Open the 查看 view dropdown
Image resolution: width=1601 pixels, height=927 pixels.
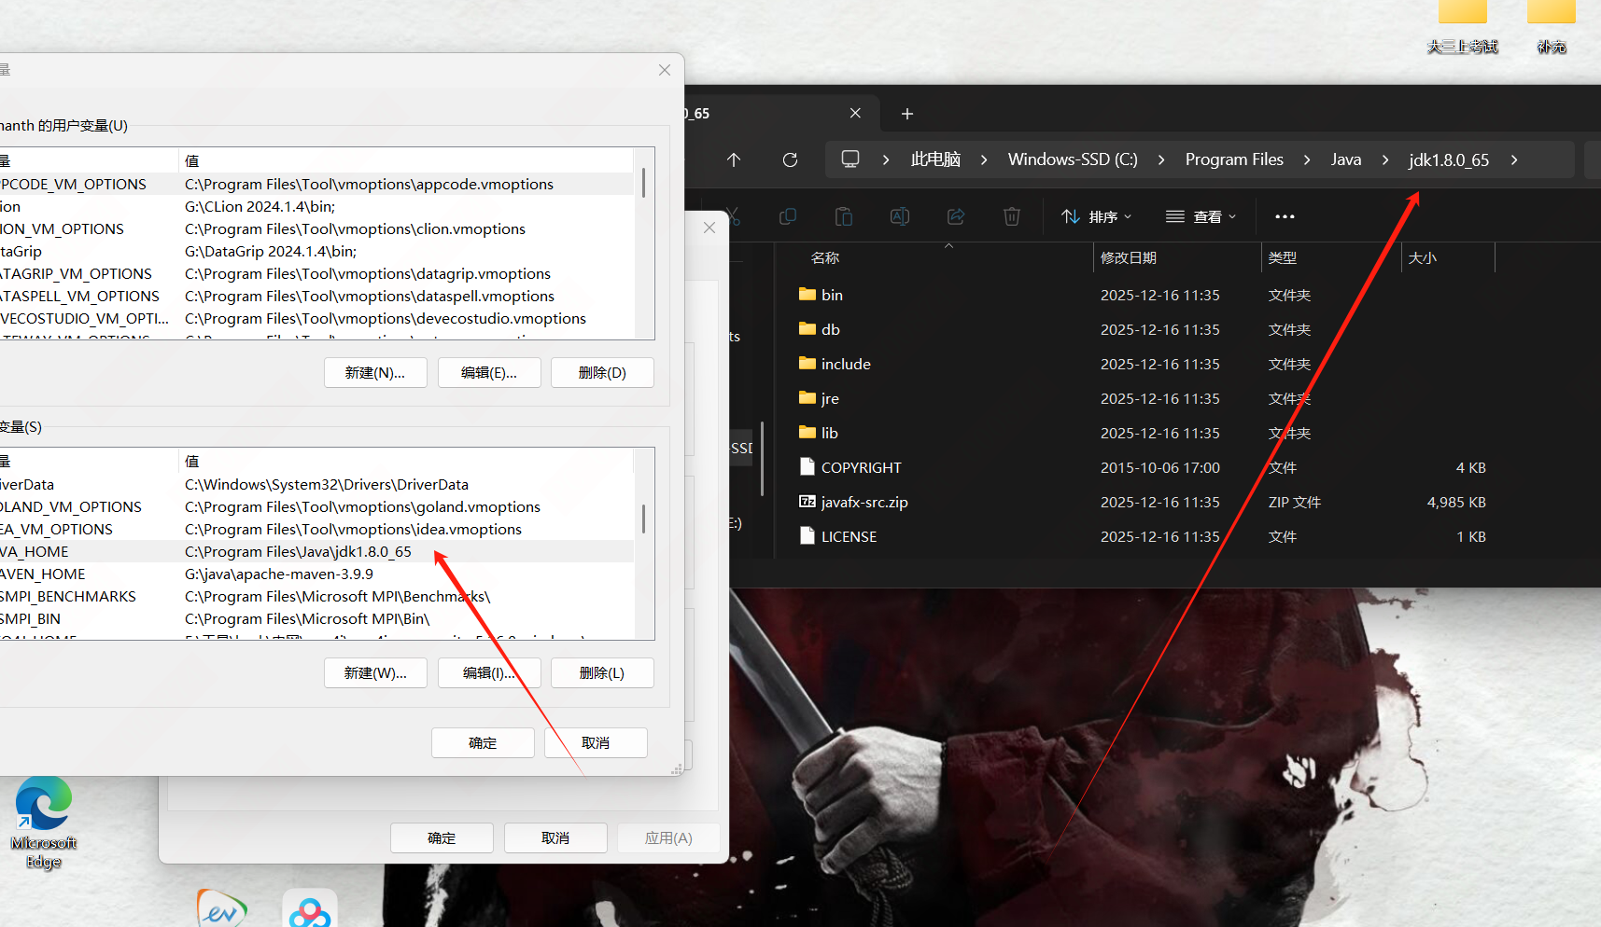(1201, 216)
